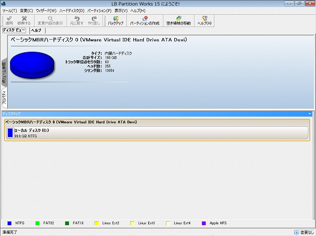Click the blue disk pie chart
The width and height of the screenshot is (316, 236).
pyautogui.click(x=32, y=65)
